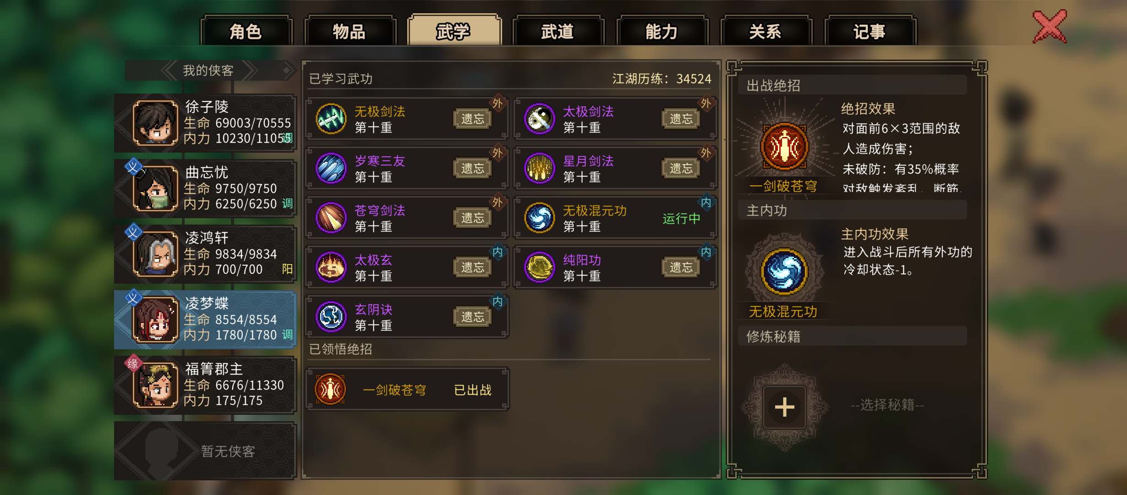Open the --选择秘籍-- selector

[887, 405]
